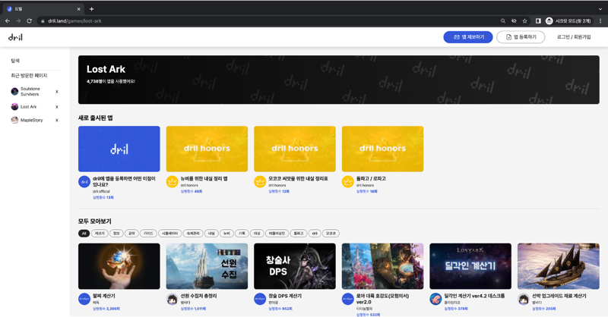Open 로그인 / 회원가입 link

(x=574, y=37)
